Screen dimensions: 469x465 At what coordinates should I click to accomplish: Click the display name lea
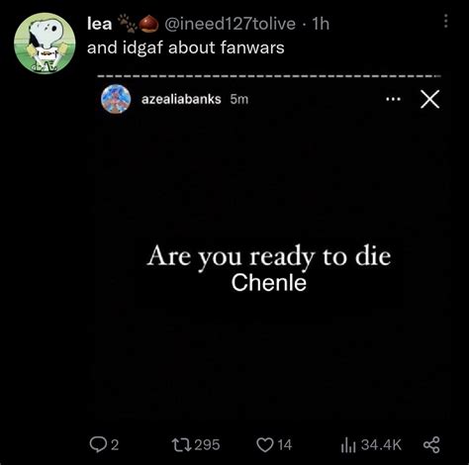click(100, 24)
